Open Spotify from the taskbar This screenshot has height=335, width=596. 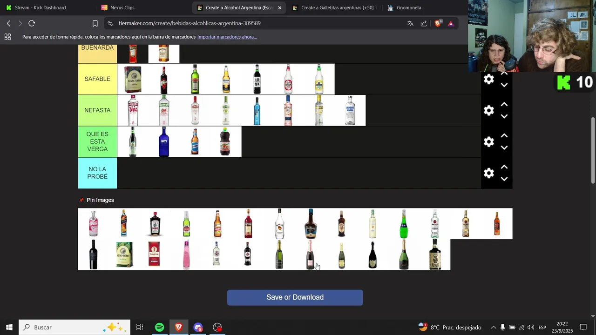(x=159, y=327)
